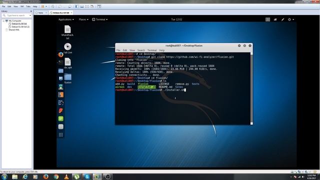Launch the red F Faraday dock icon
320x180 pixels.
pos(61,110)
